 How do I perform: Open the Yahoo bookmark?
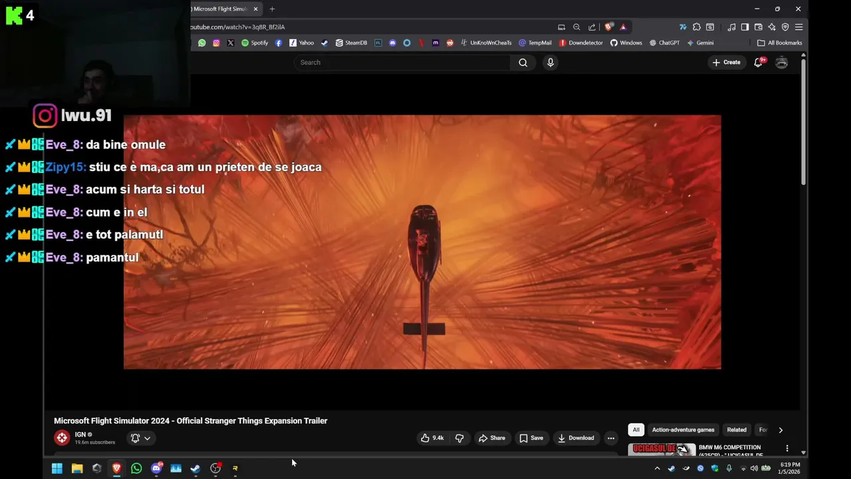pyautogui.click(x=301, y=43)
